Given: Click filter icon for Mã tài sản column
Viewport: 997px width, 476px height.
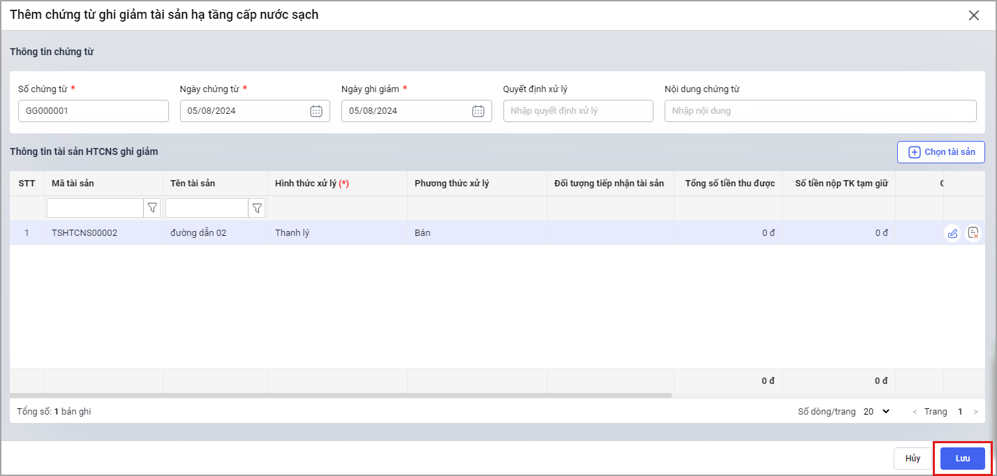Looking at the screenshot, I should point(153,208).
